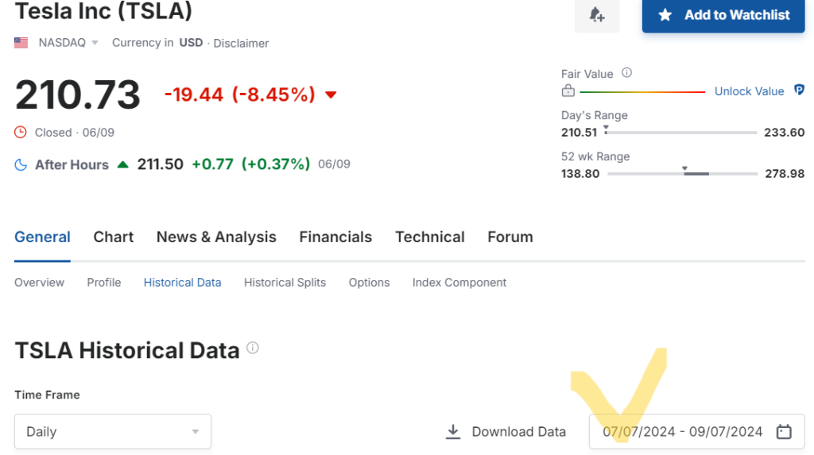Click the TSLA Historical Data info icon

(253, 348)
